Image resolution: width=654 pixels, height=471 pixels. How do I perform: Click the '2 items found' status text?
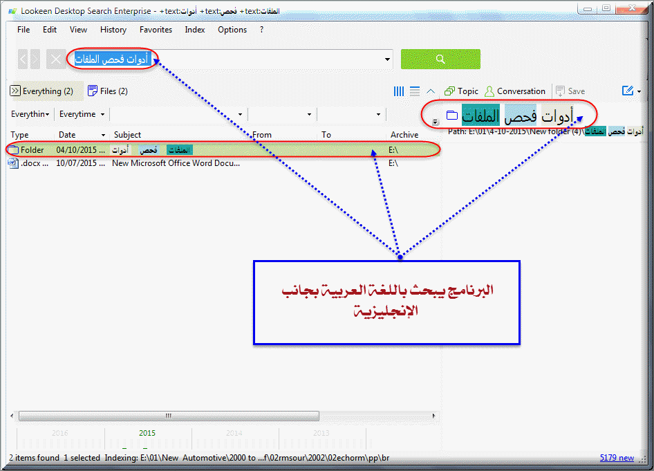click(x=34, y=458)
